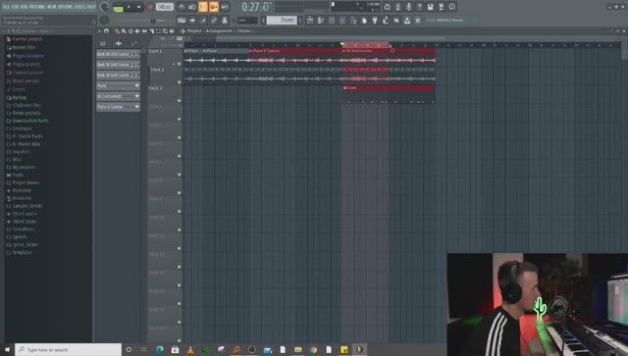
Task: Select the playlist Paint brush tool
Action: coord(125,30)
